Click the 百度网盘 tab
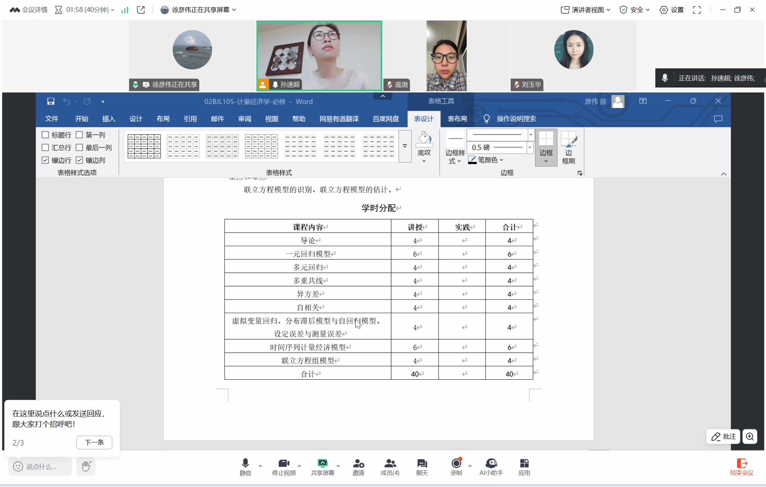This screenshot has height=487, width=766. point(386,119)
